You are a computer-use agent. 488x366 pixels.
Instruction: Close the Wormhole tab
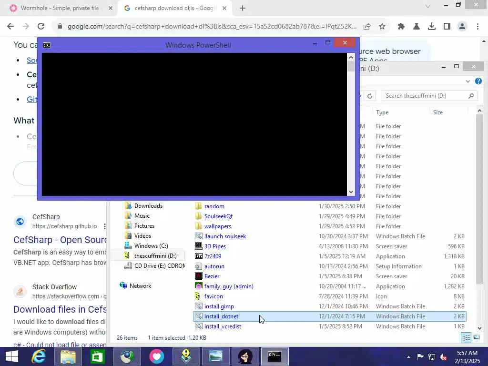(110, 9)
